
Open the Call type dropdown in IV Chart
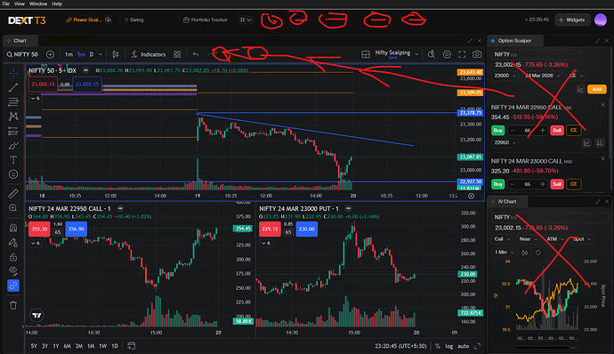[502, 239]
